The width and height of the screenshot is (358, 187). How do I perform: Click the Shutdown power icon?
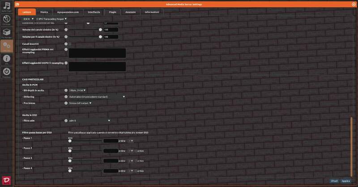point(7,72)
